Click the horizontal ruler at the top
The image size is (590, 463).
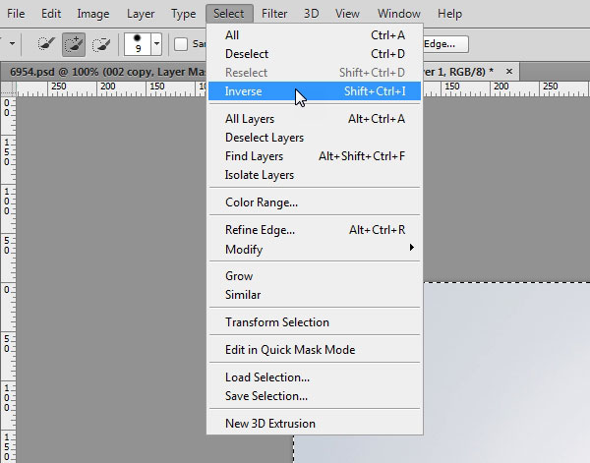click(x=108, y=87)
